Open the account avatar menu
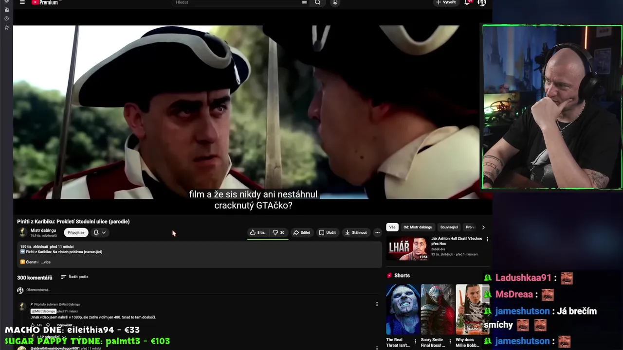 pos(481,2)
